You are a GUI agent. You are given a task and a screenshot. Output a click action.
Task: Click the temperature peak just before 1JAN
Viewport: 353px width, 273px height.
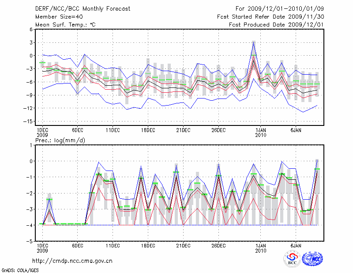click(254, 42)
